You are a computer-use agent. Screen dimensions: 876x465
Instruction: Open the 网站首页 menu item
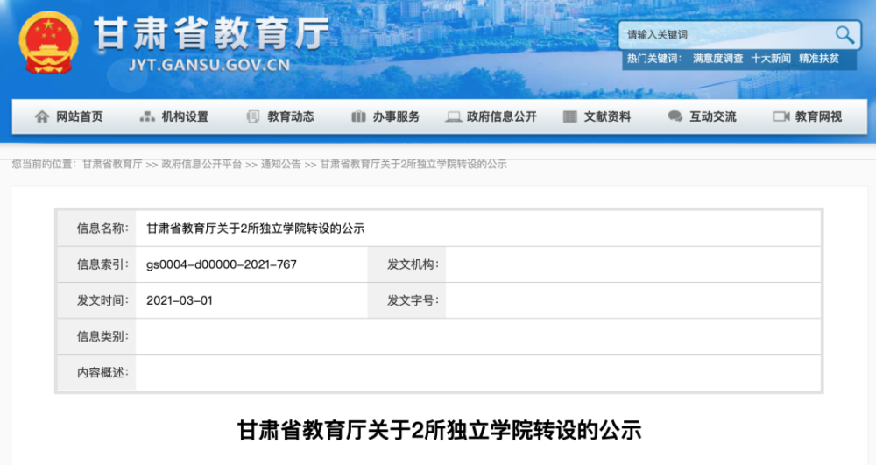pyautogui.click(x=80, y=116)
